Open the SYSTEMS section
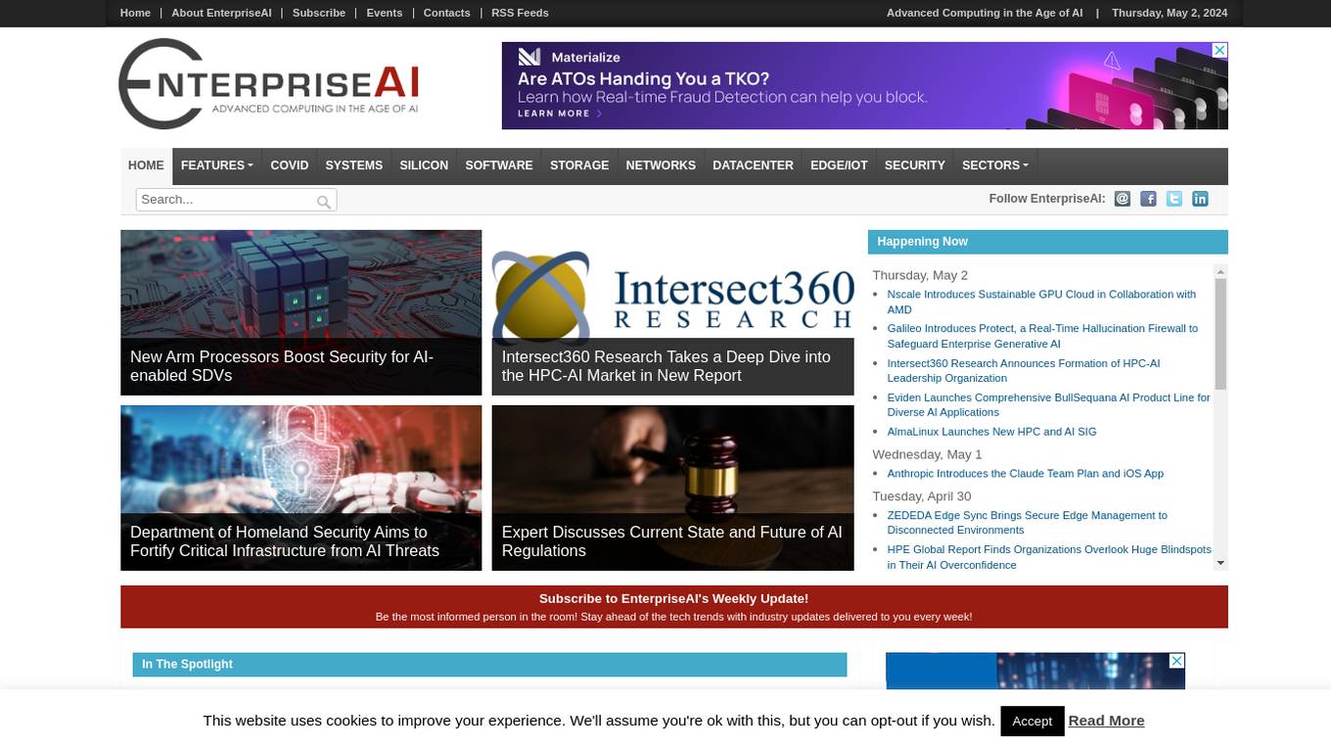Viewport: 1331px width, 748px height. tap(353, 165)
